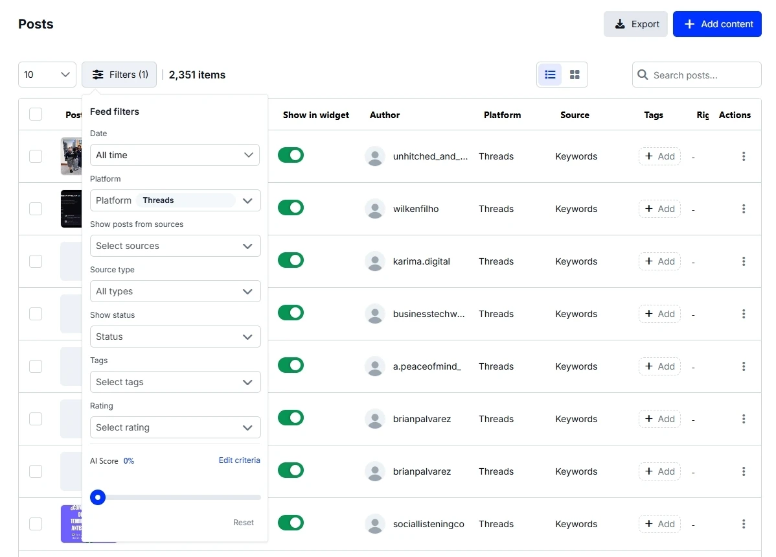
Task: Click the Author column header
Action: [385, 115]
